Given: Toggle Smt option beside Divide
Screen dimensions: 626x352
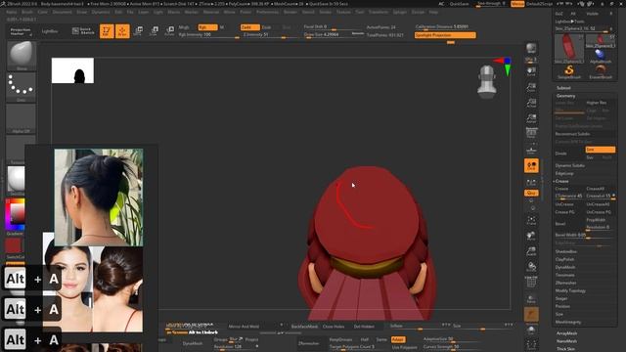Looking at the screenshot, I should point(600,150).
